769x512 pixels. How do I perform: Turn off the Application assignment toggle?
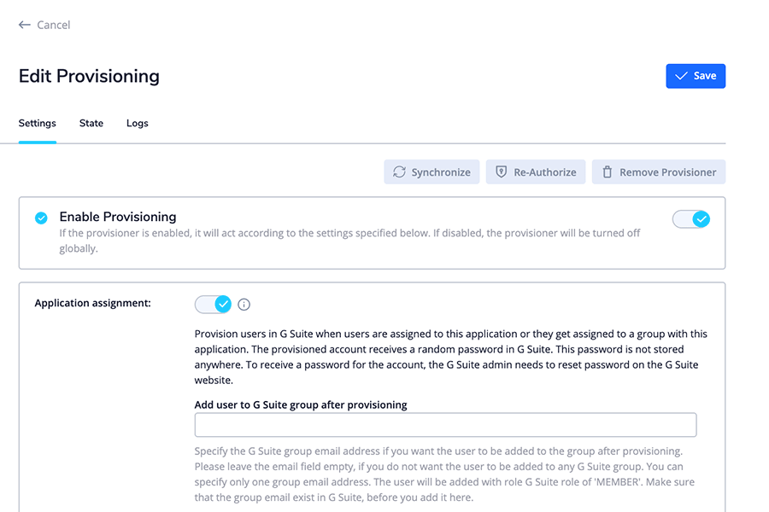click(x=214, y=304)
